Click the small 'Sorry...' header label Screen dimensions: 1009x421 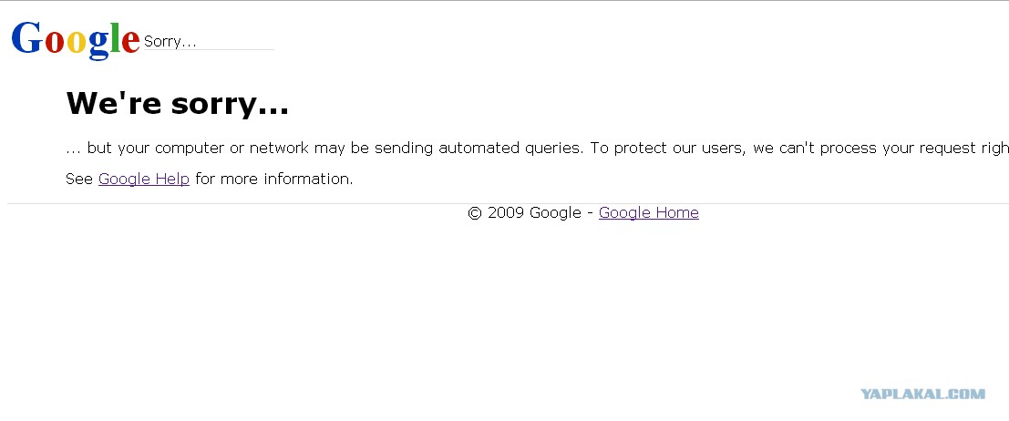tap(170, 42)
